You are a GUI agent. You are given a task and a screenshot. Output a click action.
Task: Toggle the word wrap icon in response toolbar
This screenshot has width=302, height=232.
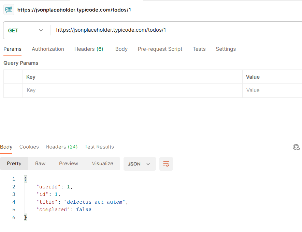click(166, 164)
